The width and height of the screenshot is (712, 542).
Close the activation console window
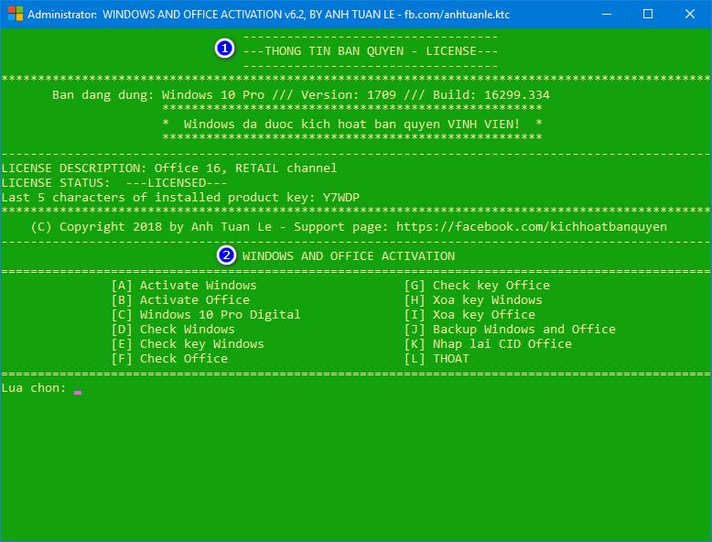coord(690,14)
